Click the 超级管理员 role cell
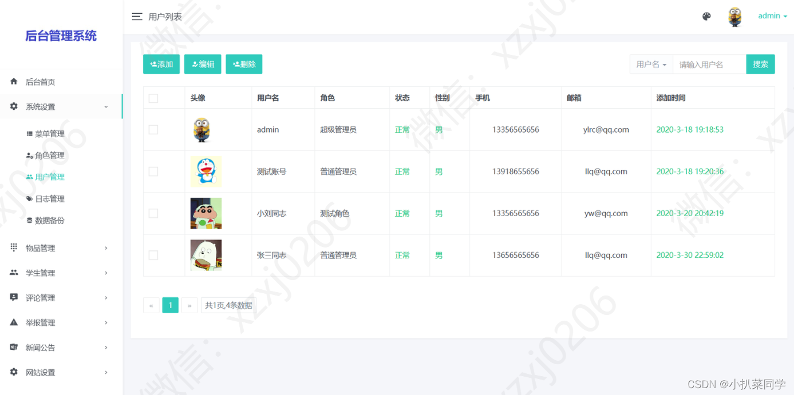Image resolution: width=794 pixels, height=395 pixels. [x=338, y=130]
